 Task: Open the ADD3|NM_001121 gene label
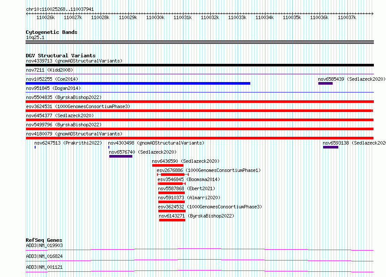tap(44, 267)
